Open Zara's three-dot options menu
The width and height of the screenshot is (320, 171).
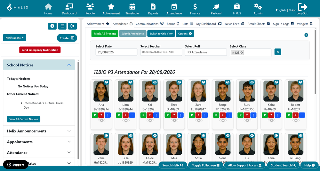[x=205, y=115]
